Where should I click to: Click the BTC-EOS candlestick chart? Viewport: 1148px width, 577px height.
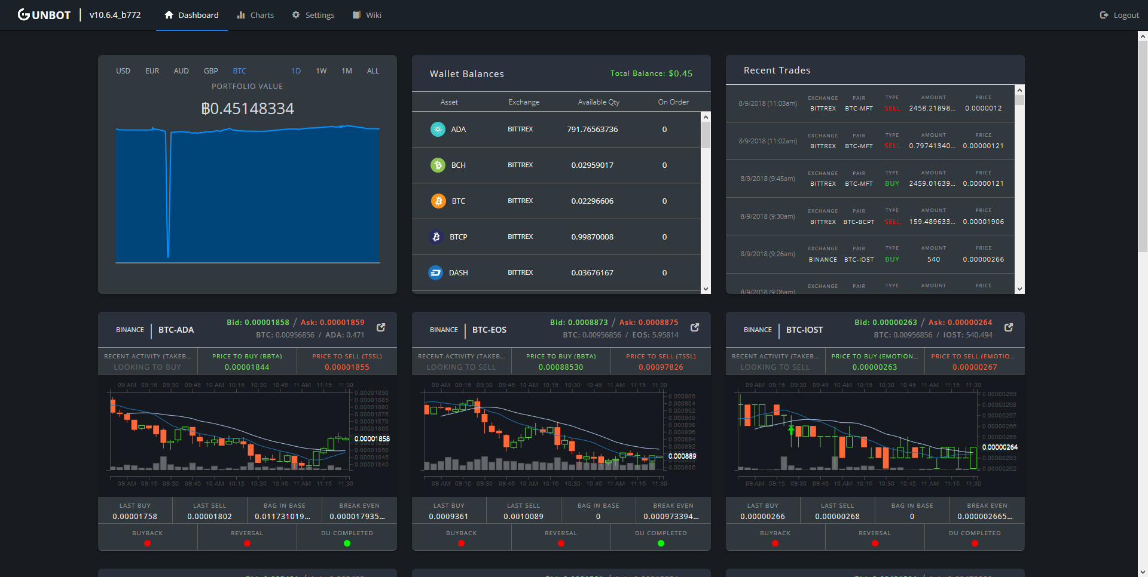pos(561,435)
